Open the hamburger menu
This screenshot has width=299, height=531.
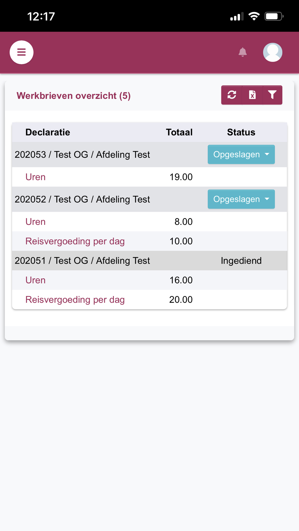pyautogui.click(x=21, y=52)
